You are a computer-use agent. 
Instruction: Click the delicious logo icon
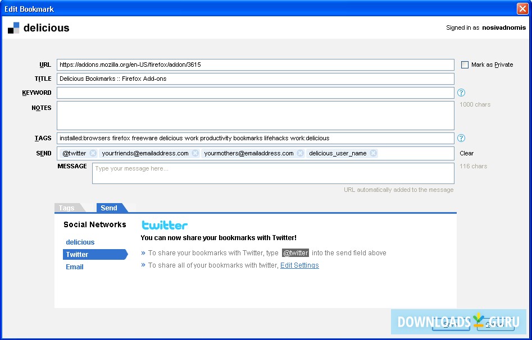[x=13, y=28]
